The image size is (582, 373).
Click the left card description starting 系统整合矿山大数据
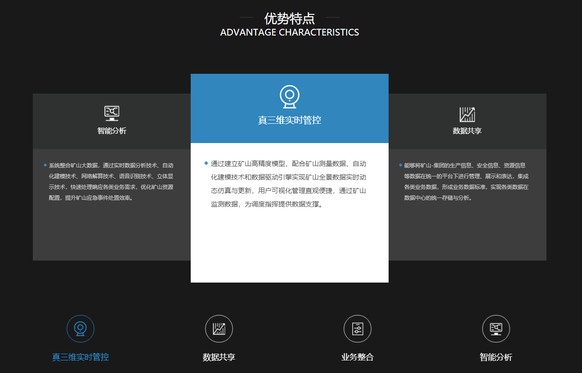pyautogui.click(x=111, y=181)
